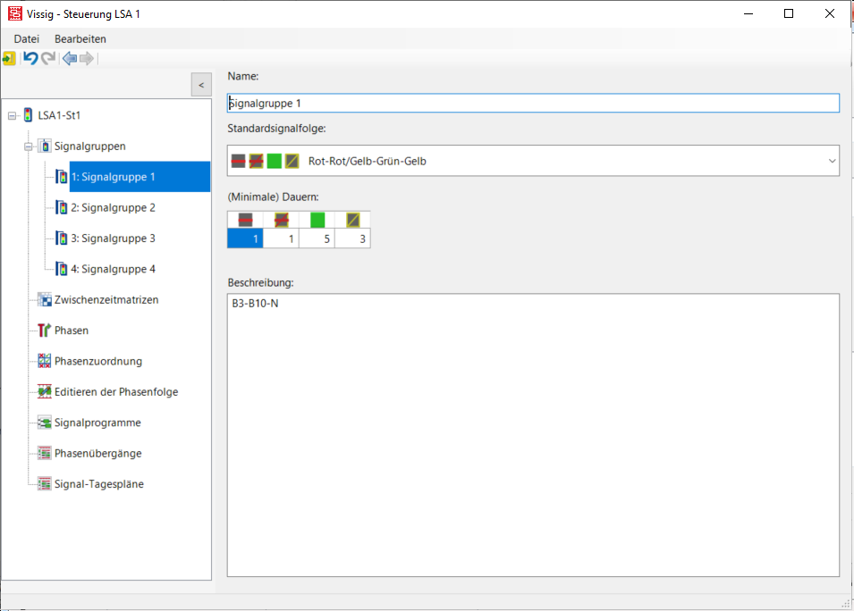The width and height of the screenshot is (854, 611).
Task: Open Editieren der Phasenfolge entry
Action: coord(116,392)
